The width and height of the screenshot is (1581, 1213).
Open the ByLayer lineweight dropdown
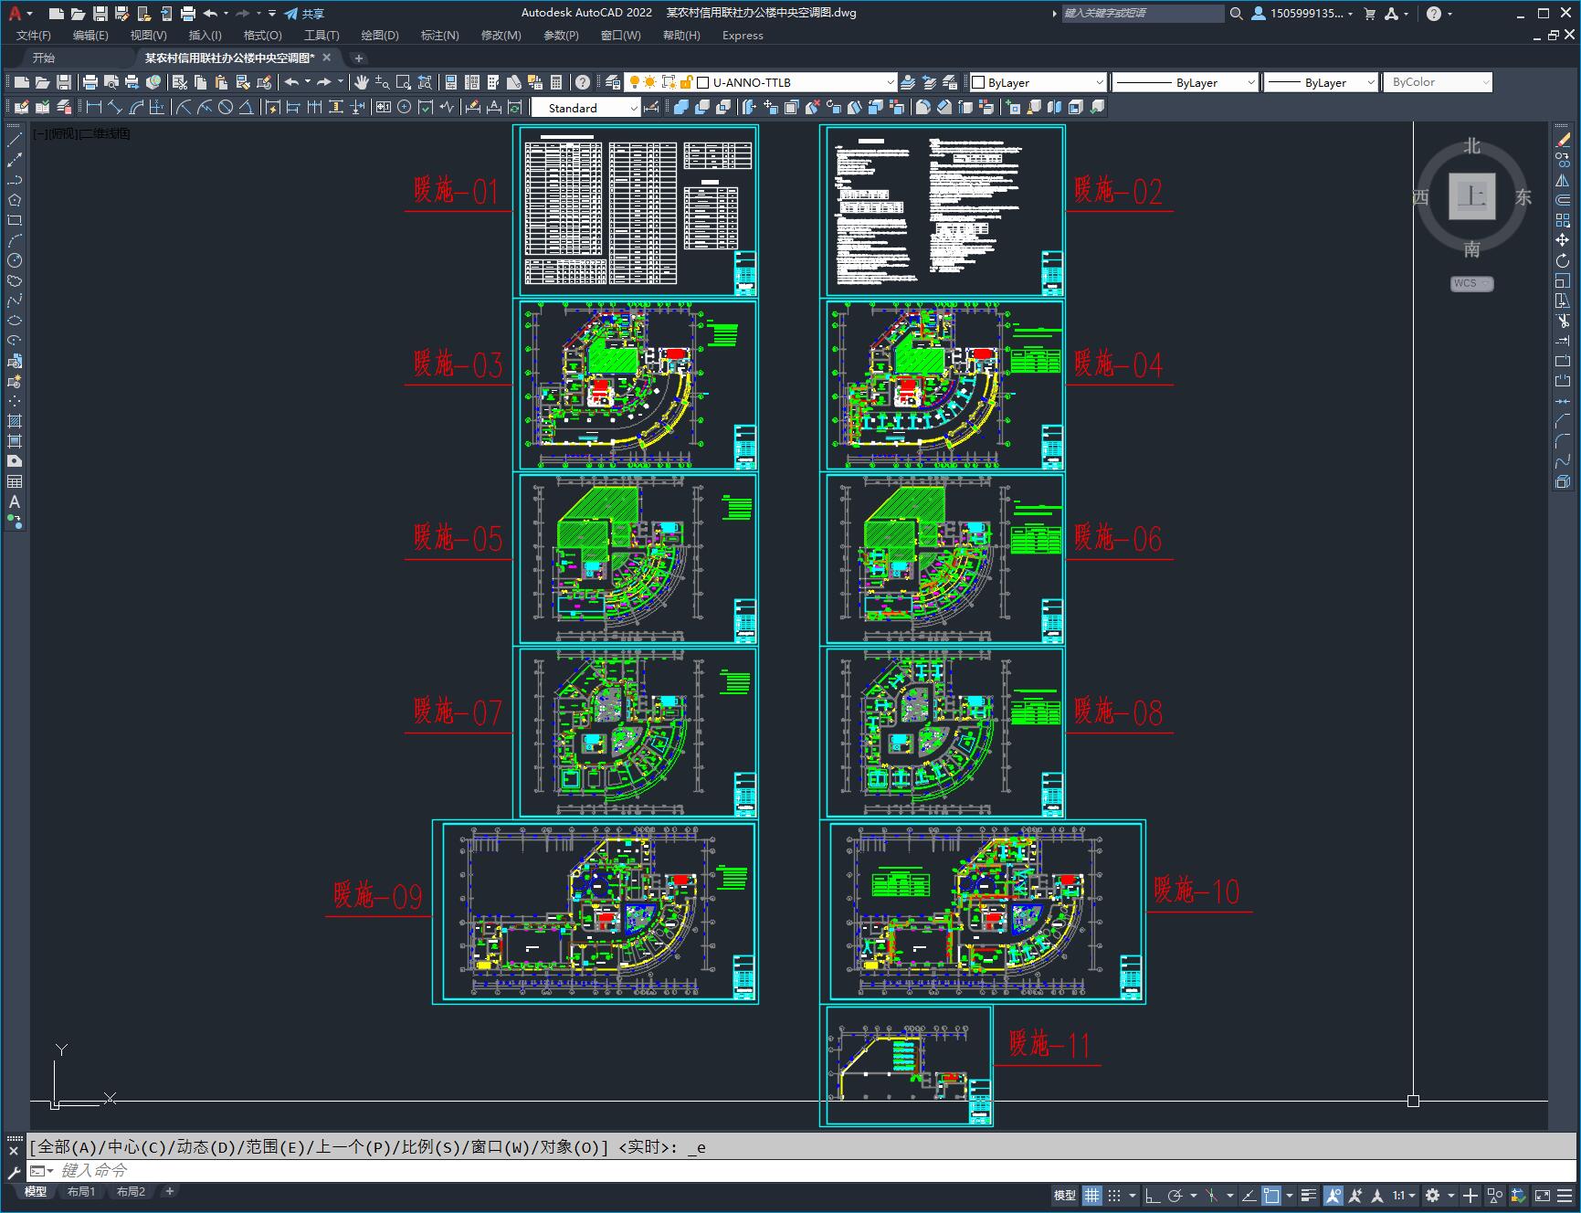tap(1321, 82)
